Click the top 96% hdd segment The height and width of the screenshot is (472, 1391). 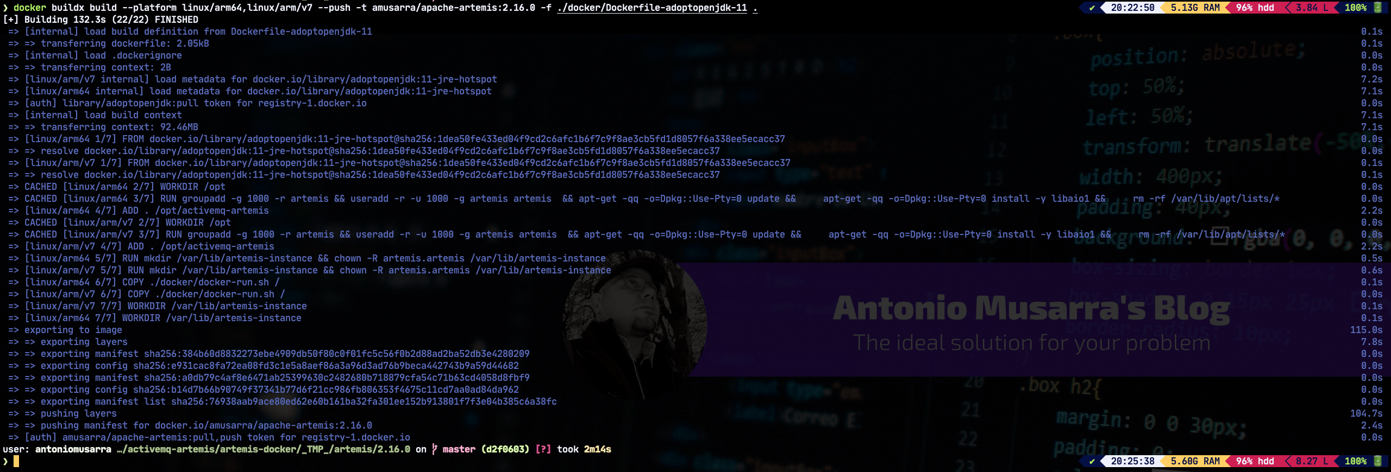tap(1255, 8)
